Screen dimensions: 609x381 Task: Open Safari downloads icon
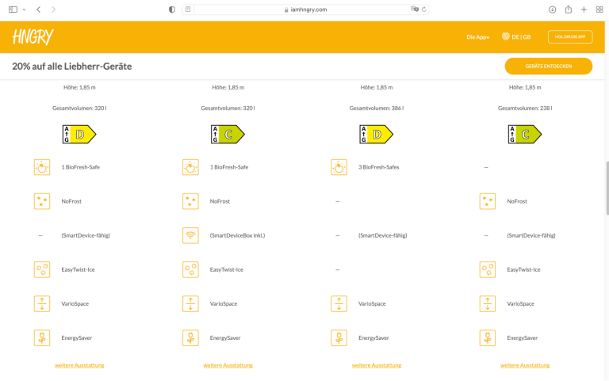[552, 10]
